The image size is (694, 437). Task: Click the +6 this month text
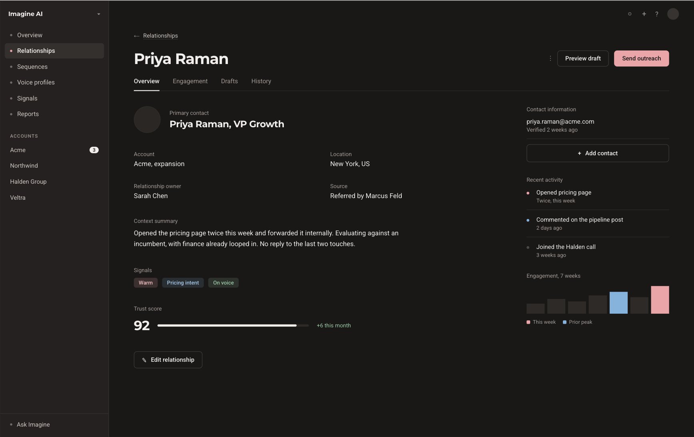334,325
